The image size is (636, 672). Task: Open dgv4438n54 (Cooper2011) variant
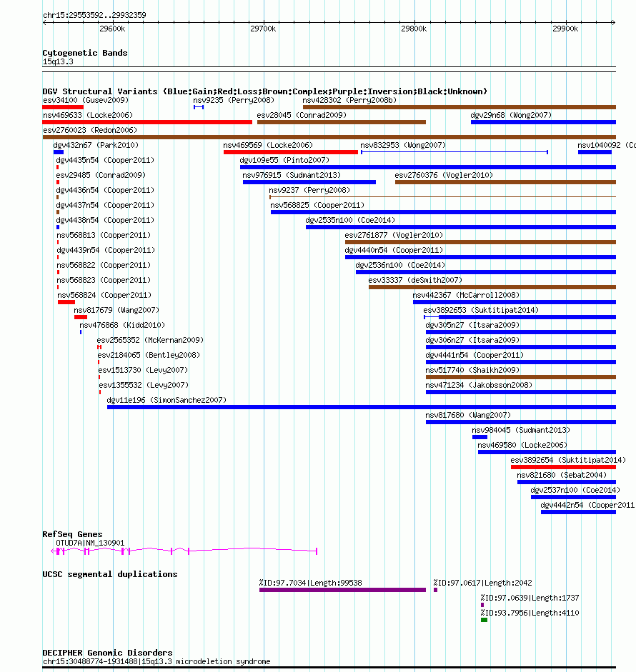pyautogui.click(x=58, y=227)
